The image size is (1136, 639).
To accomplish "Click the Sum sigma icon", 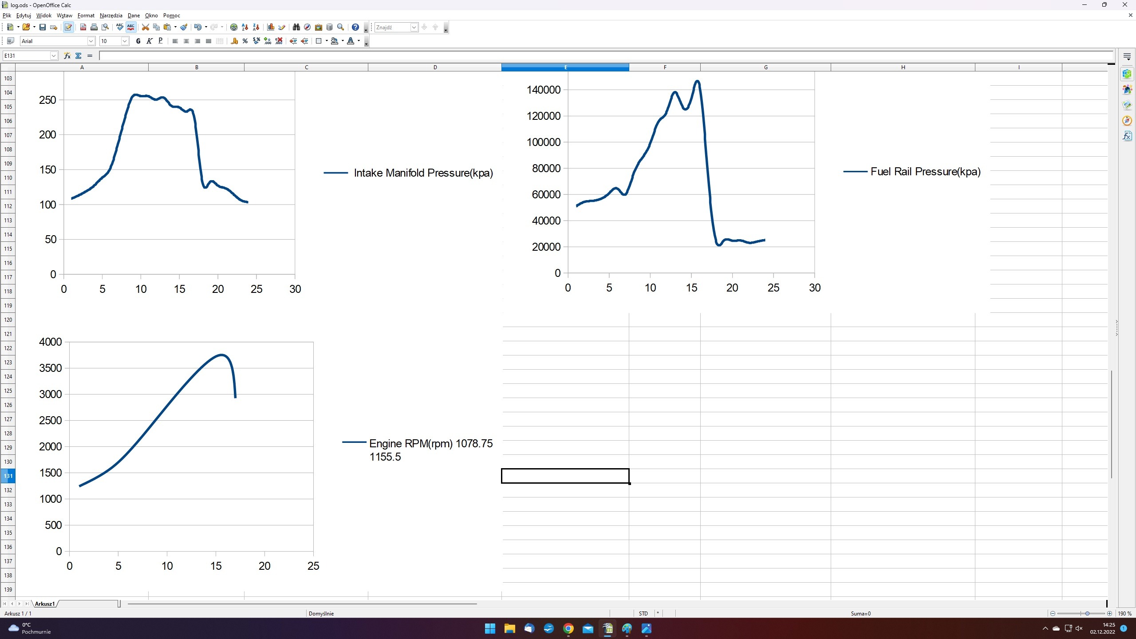I will (79, 55).
